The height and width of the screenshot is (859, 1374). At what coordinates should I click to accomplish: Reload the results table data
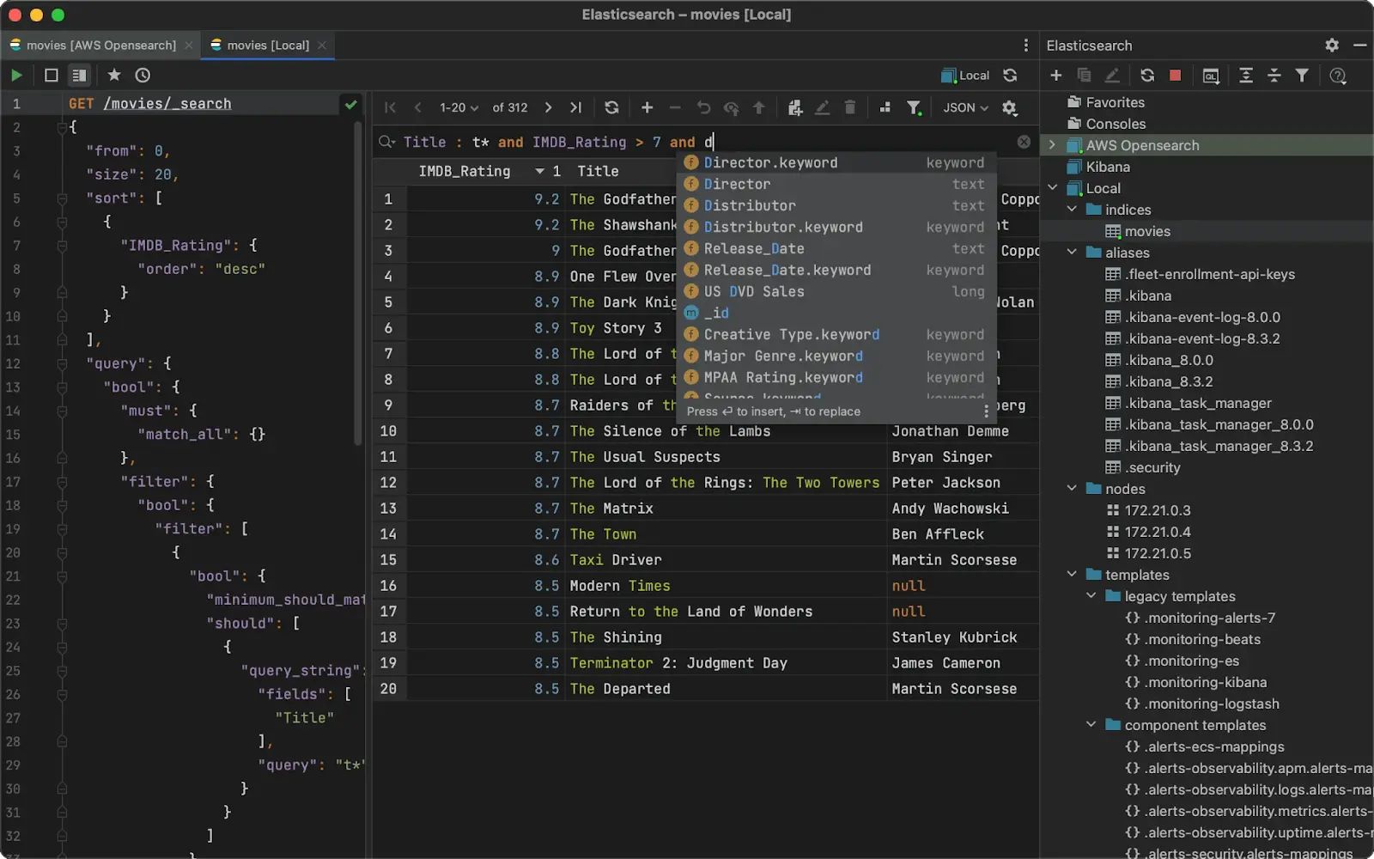point(611,107)
